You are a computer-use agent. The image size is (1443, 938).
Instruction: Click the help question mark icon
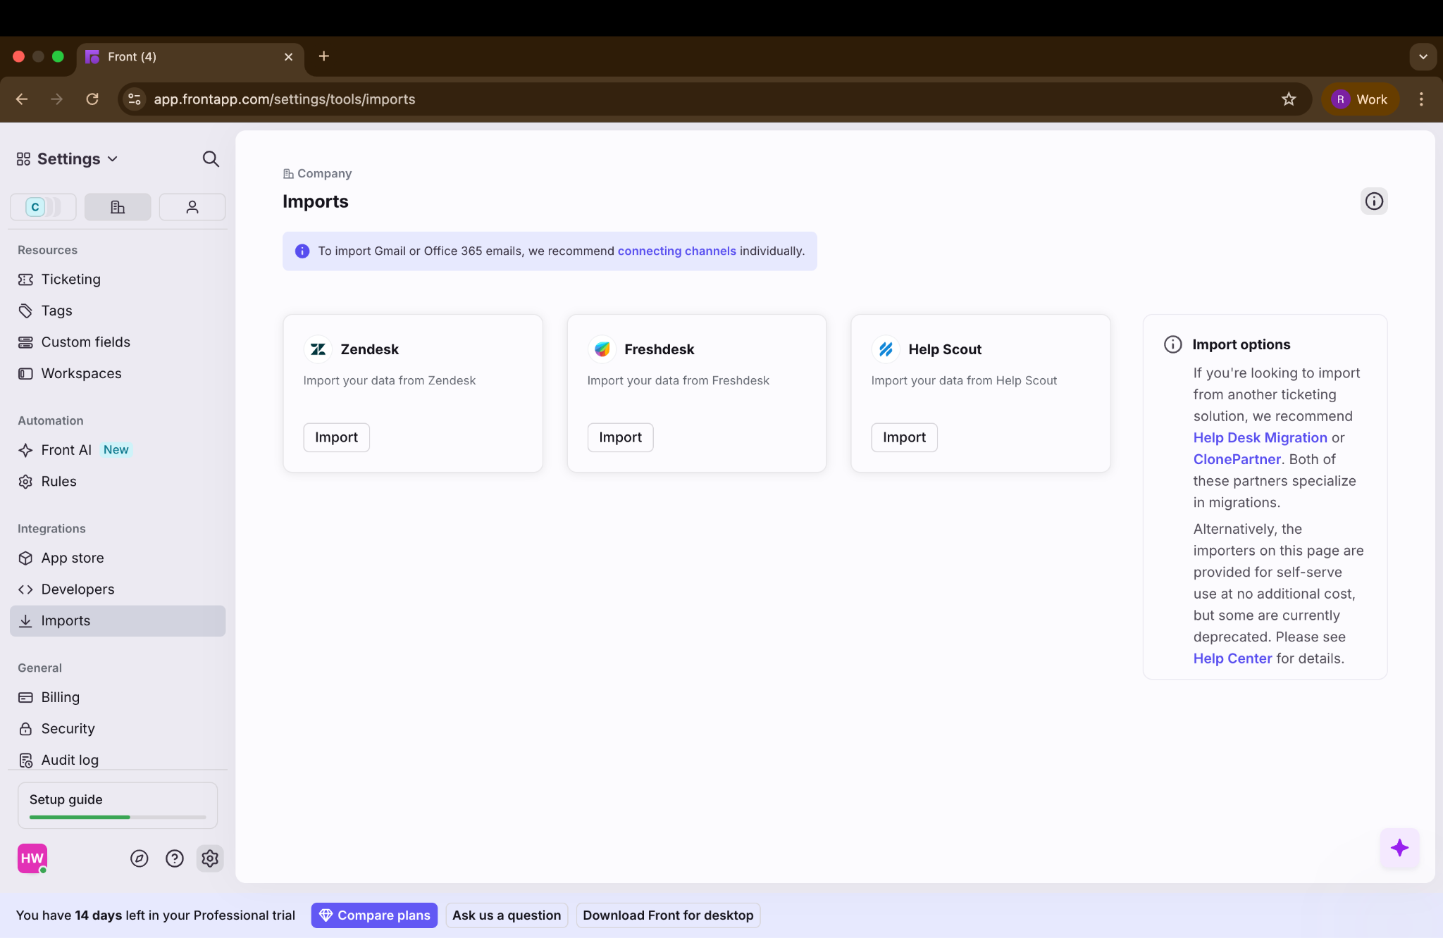point(174,858)
